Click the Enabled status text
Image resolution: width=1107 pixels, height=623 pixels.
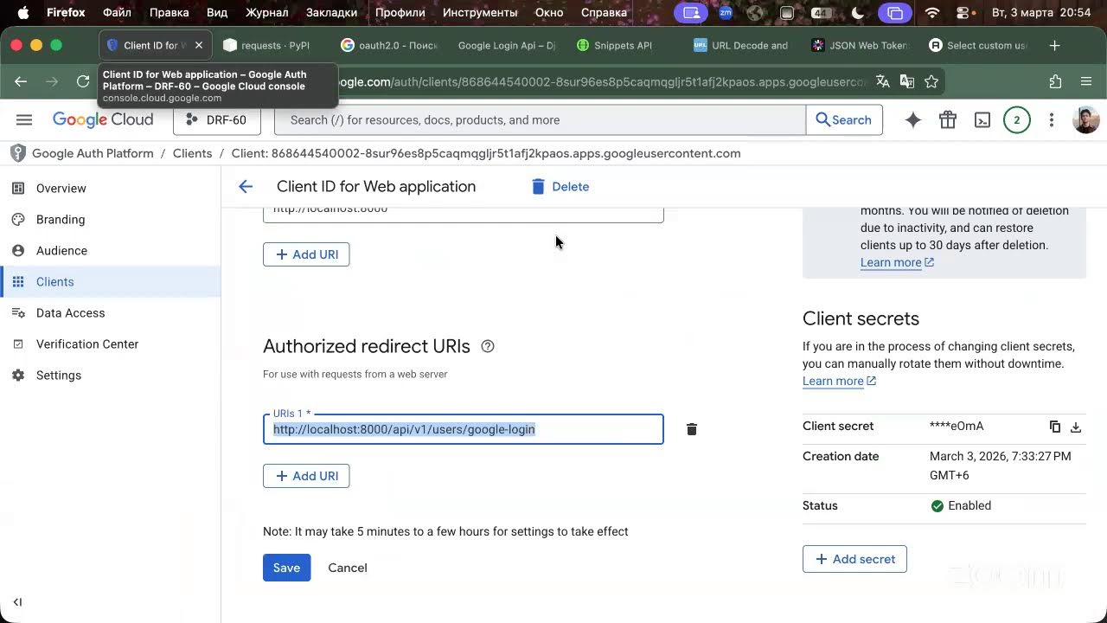click(x=969, y=506)
